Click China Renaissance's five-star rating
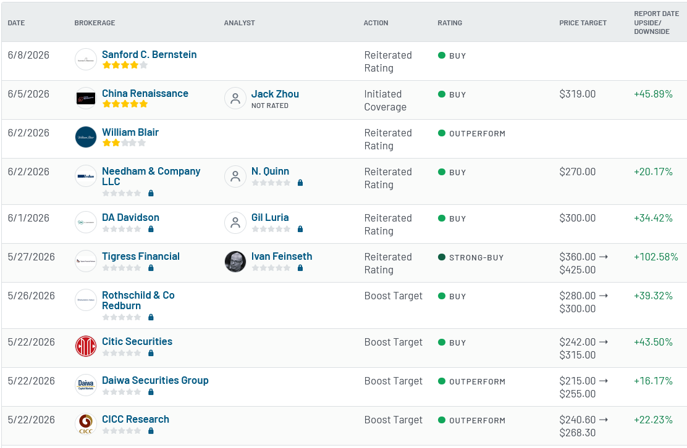The width and height of the screenshot is (687, 448). click(125, 104)
